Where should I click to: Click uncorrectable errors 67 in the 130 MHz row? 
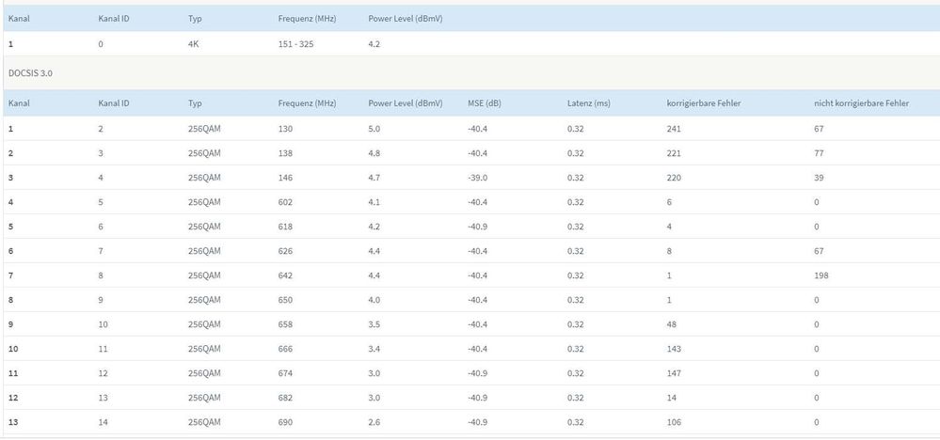pos(819,129)
